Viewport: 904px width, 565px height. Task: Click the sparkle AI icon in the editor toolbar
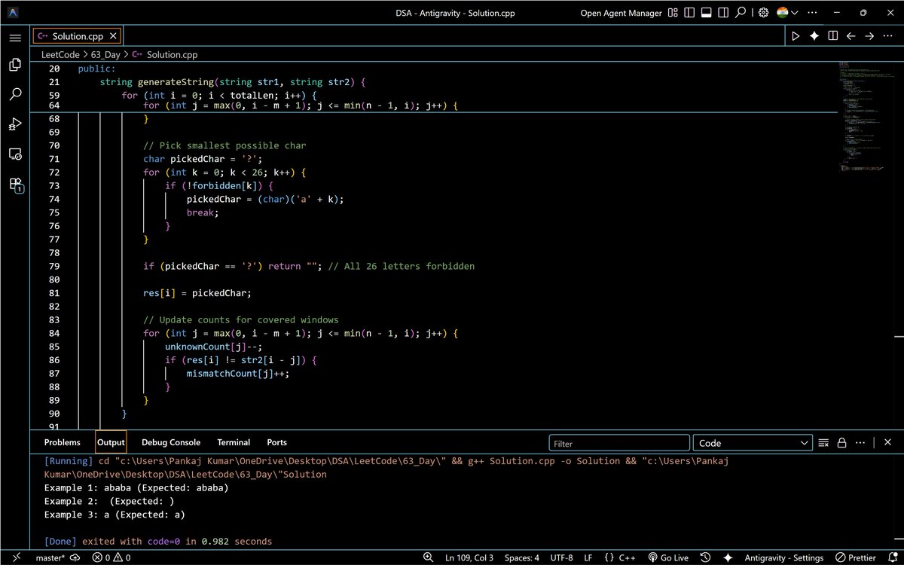click(x=814, y=36)
